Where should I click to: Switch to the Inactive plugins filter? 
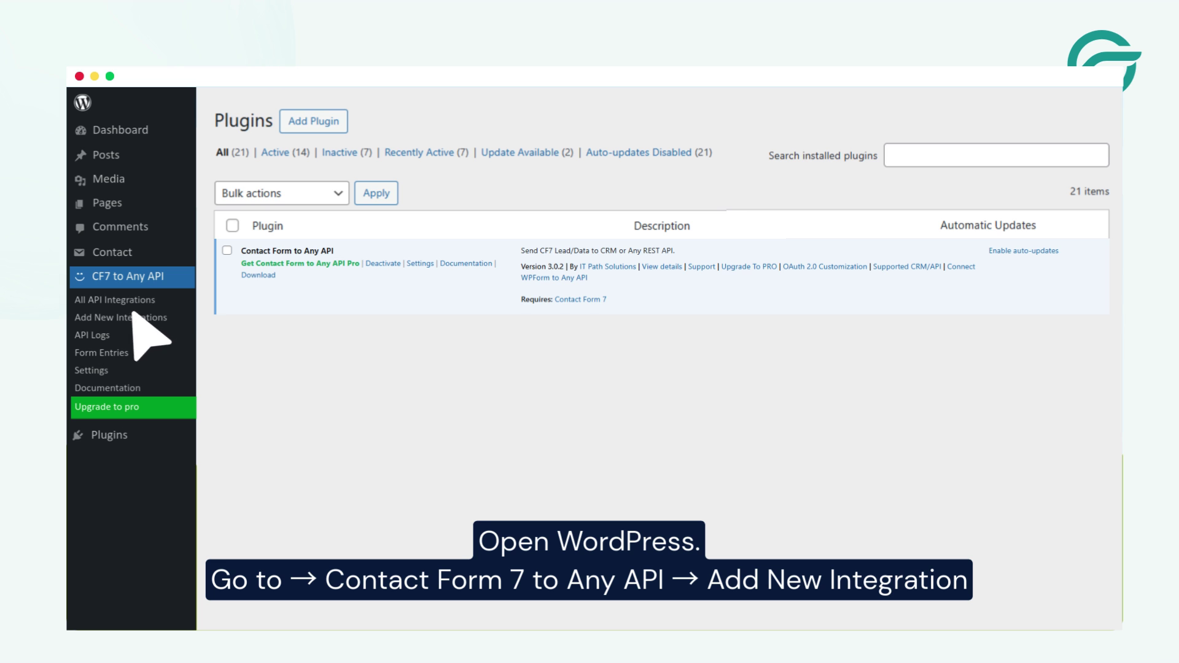(x=340, y=152)
